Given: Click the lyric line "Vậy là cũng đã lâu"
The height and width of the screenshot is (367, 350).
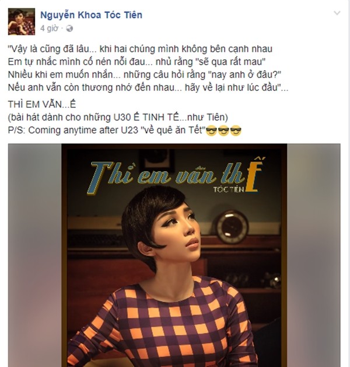Looking at the screenshot, I should tap(140, 49).
